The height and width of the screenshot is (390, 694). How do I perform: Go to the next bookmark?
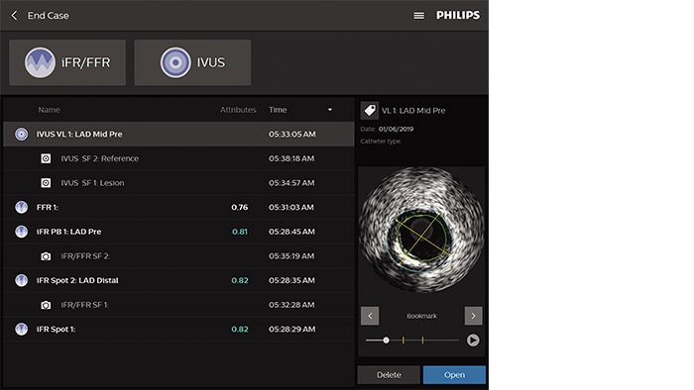tap(473, 316)
